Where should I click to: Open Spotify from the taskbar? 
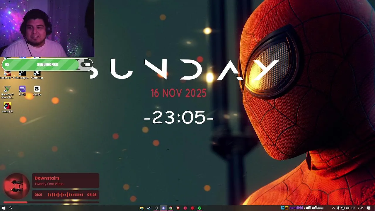[200, 208]
